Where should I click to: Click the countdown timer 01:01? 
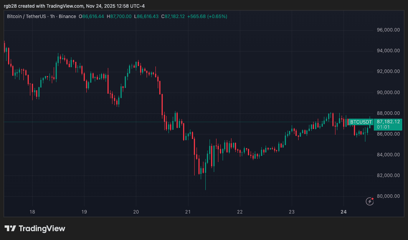(x=383, y=127)
